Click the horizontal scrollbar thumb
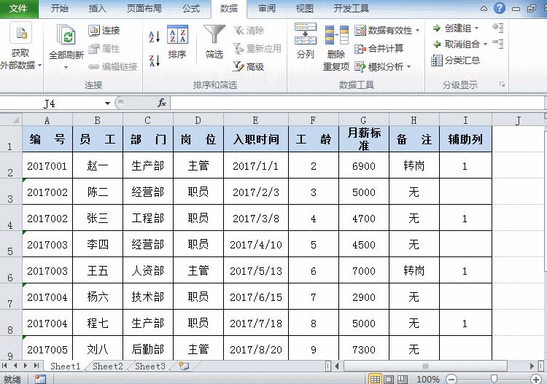547x384 pixels. 425,366
